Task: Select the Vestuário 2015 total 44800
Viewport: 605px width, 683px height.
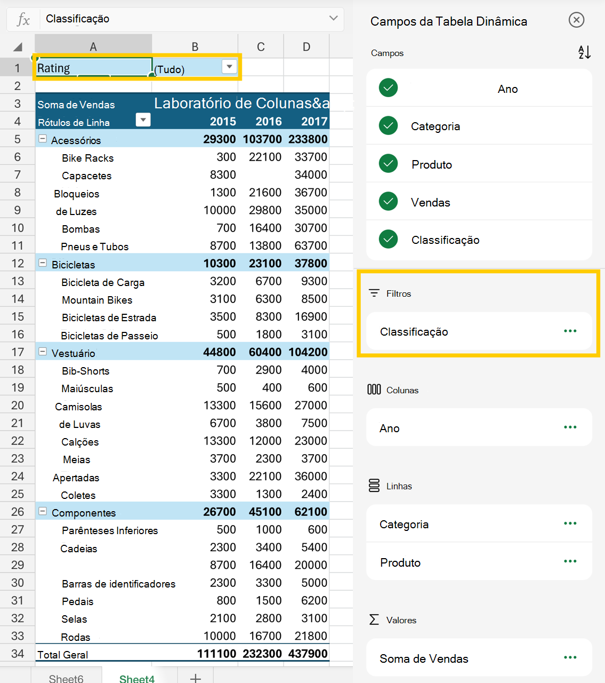Action: click(220, 352)
